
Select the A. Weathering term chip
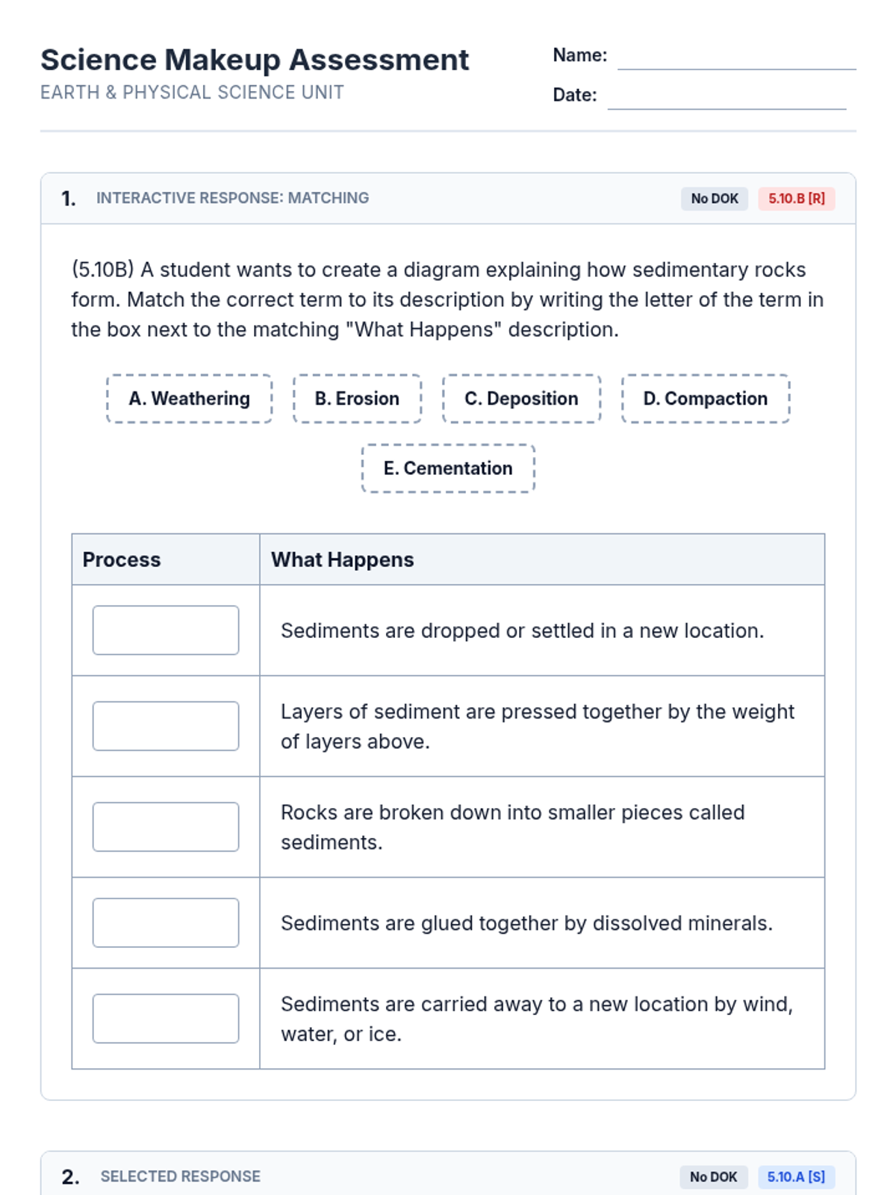[189, 399]
